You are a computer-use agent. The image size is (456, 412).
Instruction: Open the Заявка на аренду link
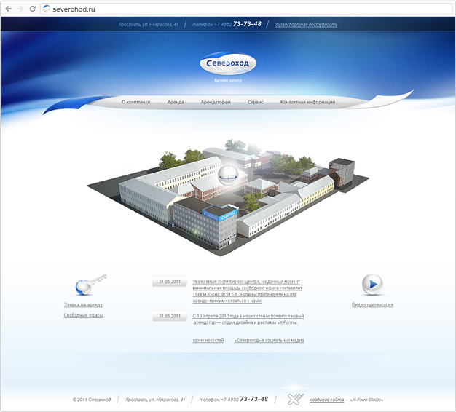click(83, 305)
